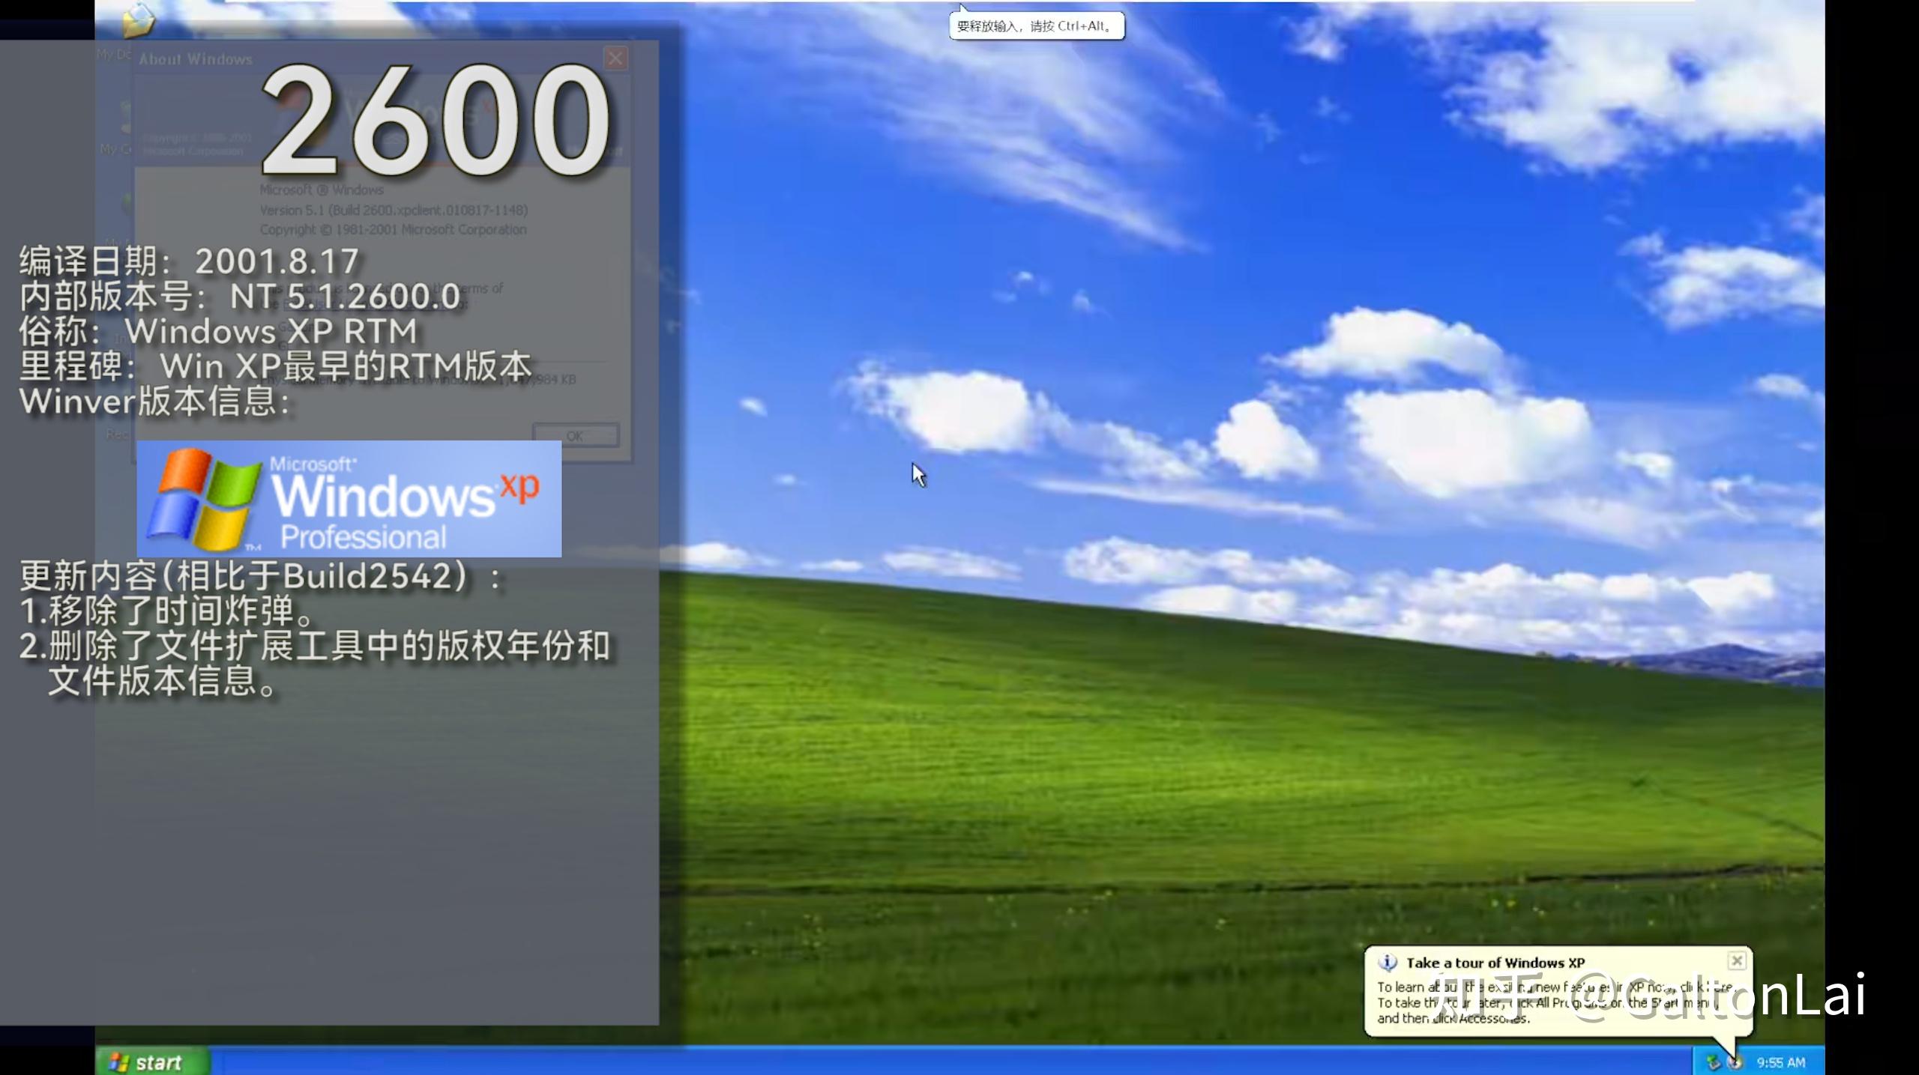Click the info icon in the tour balloon
Screen dimensions: 1919x1075
click(1388, 962)
